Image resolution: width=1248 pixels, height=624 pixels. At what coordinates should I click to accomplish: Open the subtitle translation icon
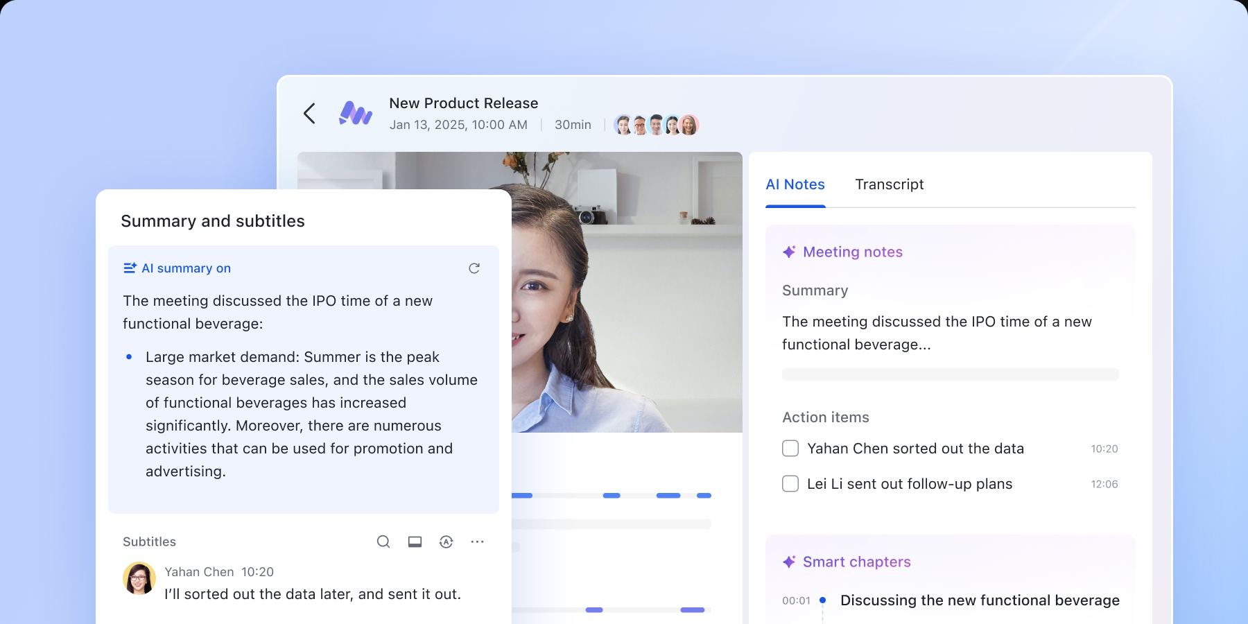[x=447, y=542]
